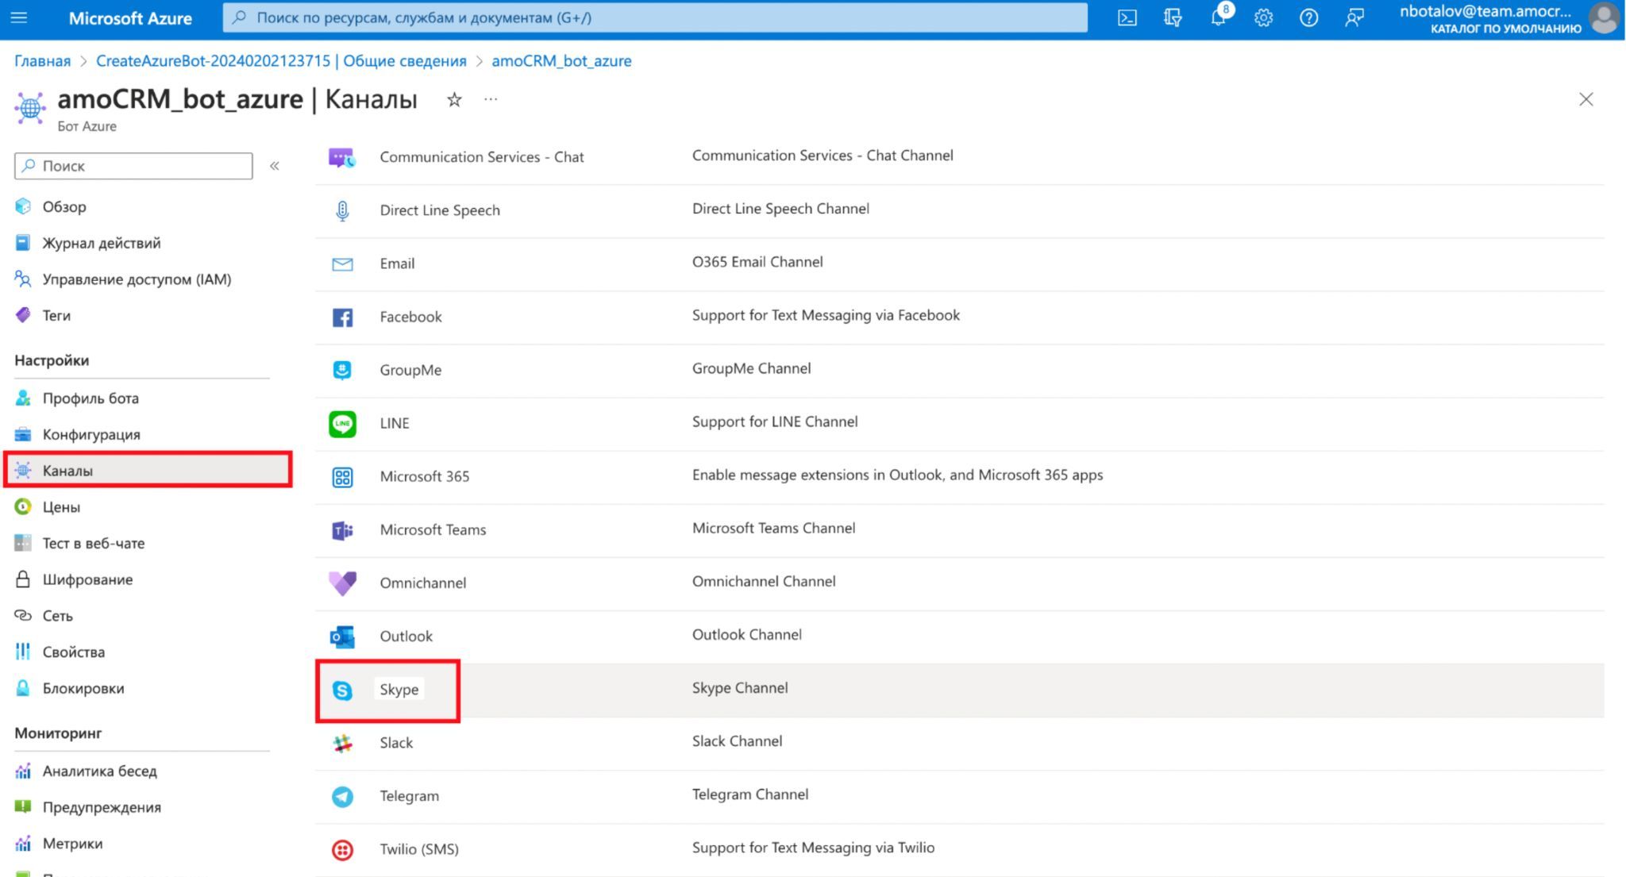Open the Microsoft Azure home logo text
Viewport: 1626px width, 877px height.
click(x=130, y=17)
